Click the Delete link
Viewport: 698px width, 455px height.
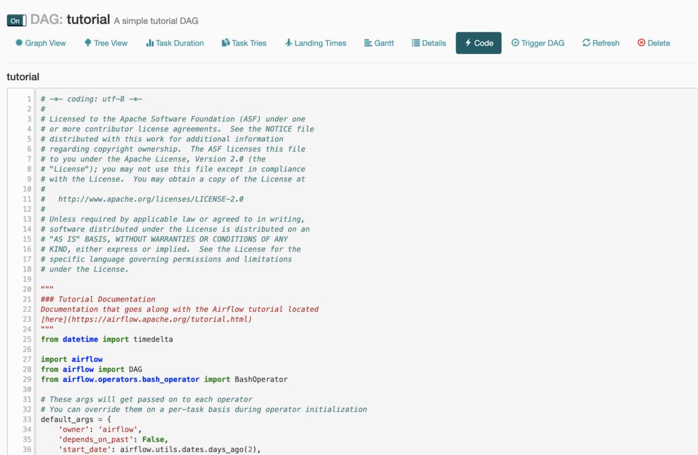coord(654,43)
